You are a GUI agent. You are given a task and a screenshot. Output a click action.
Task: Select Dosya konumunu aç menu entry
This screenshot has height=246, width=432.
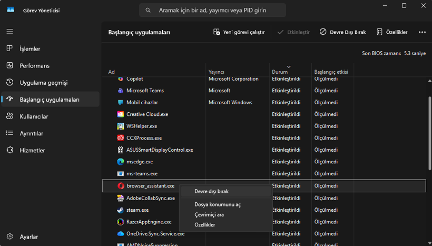[217, 204]
